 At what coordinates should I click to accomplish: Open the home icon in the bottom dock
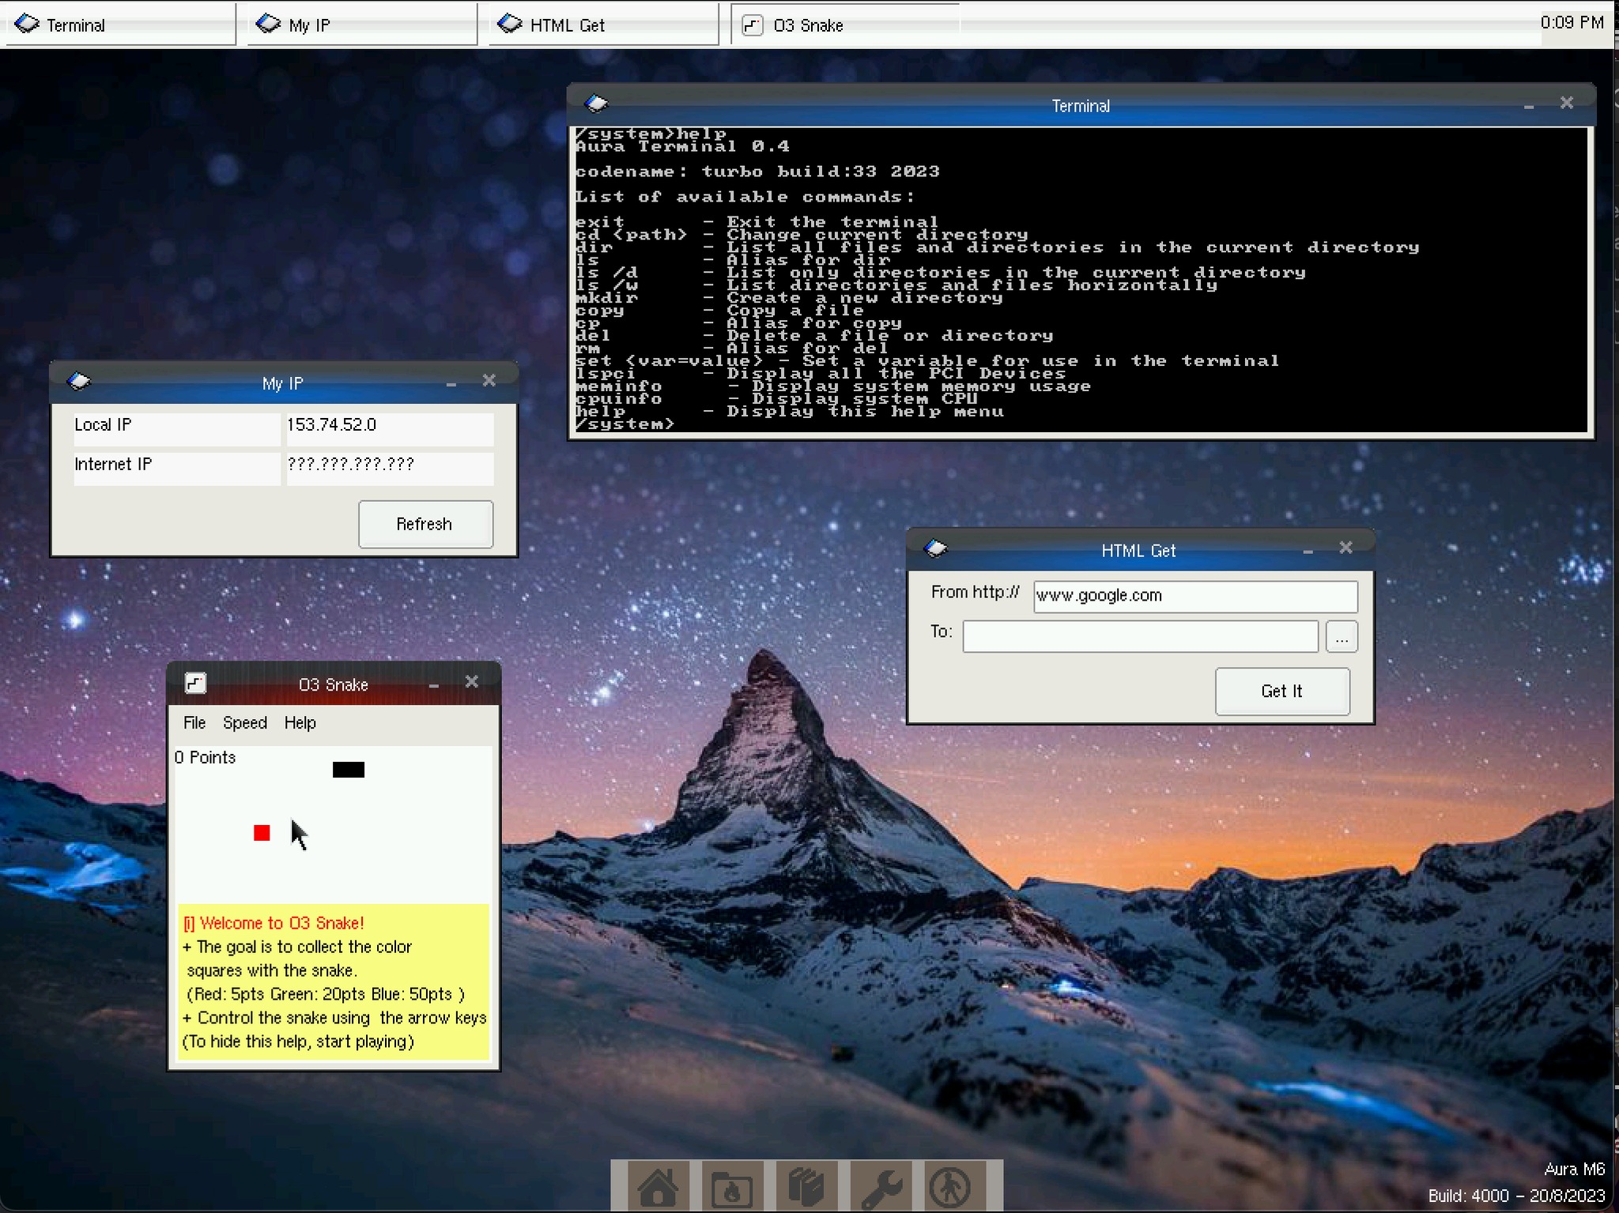tap(659, 1185)
